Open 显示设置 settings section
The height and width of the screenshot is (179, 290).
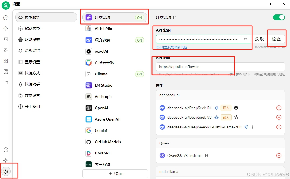[x=46, y=62]
